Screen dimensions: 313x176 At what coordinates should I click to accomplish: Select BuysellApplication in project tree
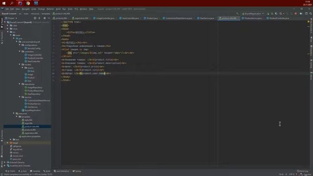(x=31, y=110)
